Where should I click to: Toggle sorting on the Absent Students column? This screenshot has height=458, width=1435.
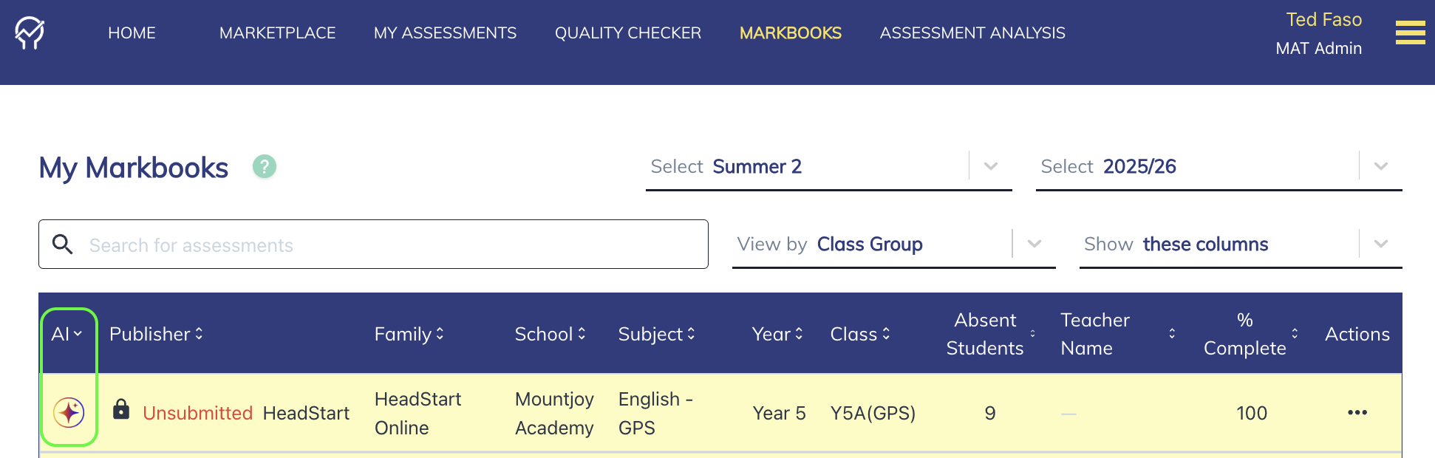click(x=1032, y=334)
